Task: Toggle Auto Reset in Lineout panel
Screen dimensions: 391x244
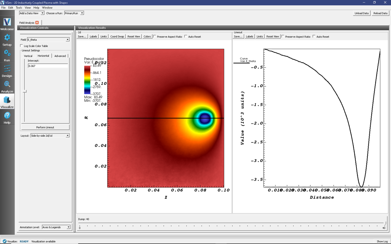Action: [314, 37]
